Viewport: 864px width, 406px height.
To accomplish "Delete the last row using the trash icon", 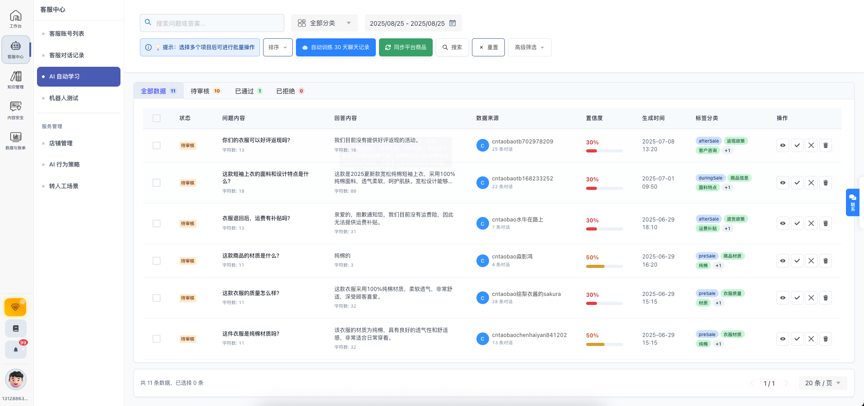I will pos(826,339).
